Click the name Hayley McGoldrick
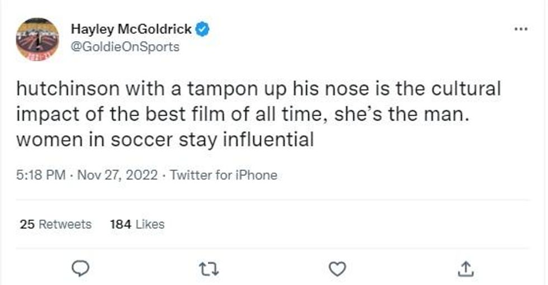This screenshot has width=548, height=285. pyautogui.click(x=131, y=29)
